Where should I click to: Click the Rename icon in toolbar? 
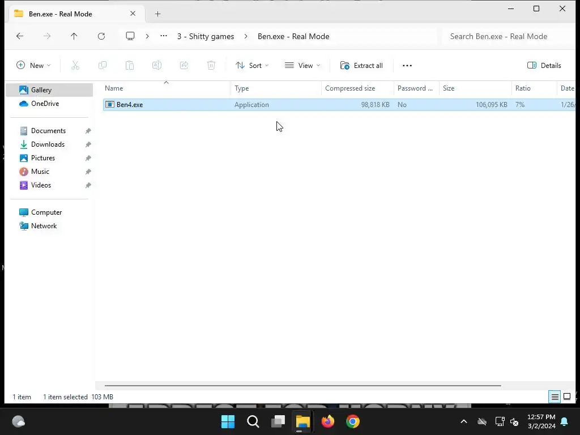click(157, 66)
